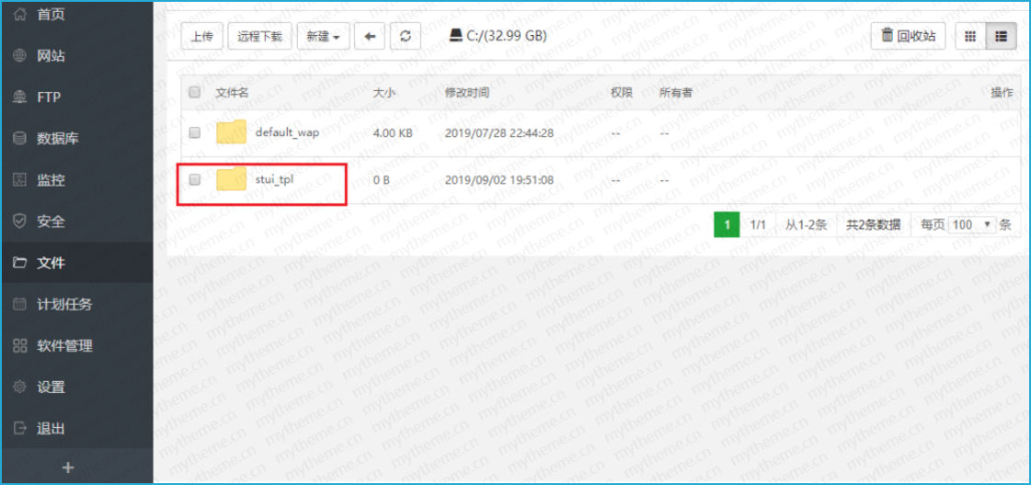Open the FTP sidebar item
This screenshot has width=1031, height=485.
(x=77, y=98)
